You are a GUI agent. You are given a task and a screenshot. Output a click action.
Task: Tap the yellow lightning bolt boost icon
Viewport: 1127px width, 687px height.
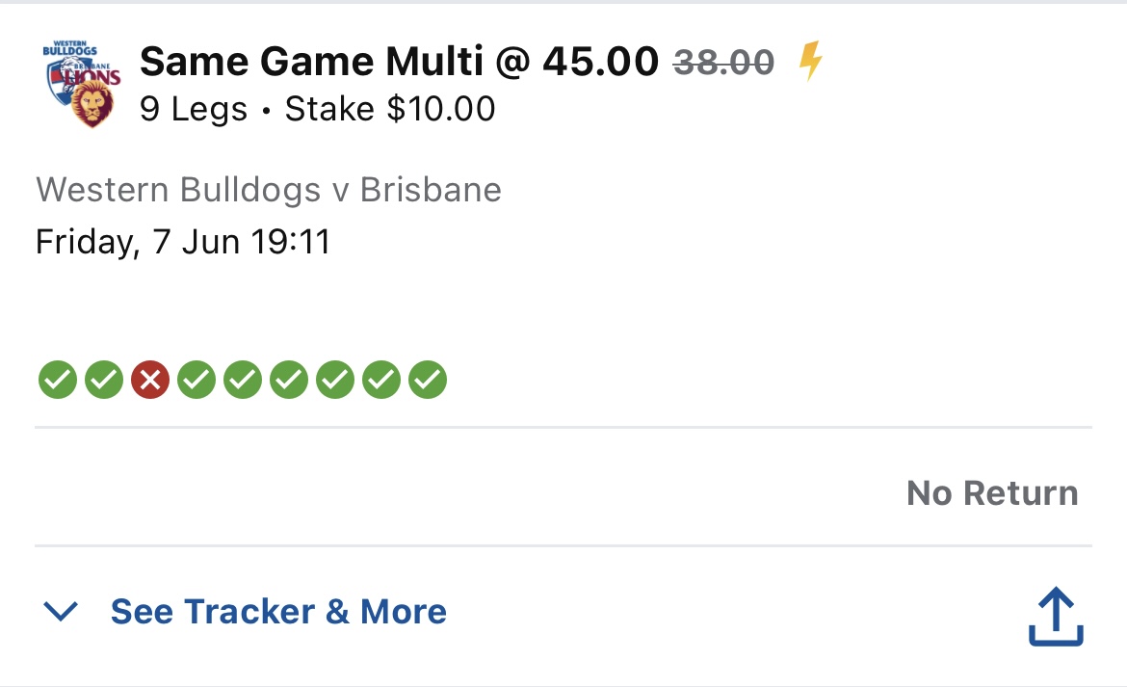click(811, 61)
